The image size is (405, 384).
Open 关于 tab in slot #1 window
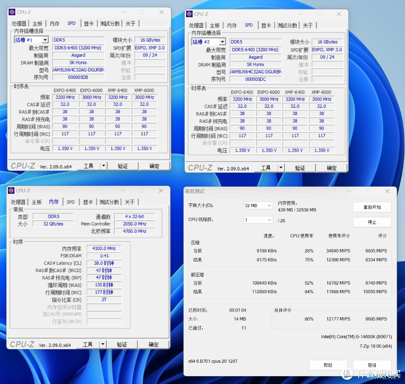coord(130,24)
